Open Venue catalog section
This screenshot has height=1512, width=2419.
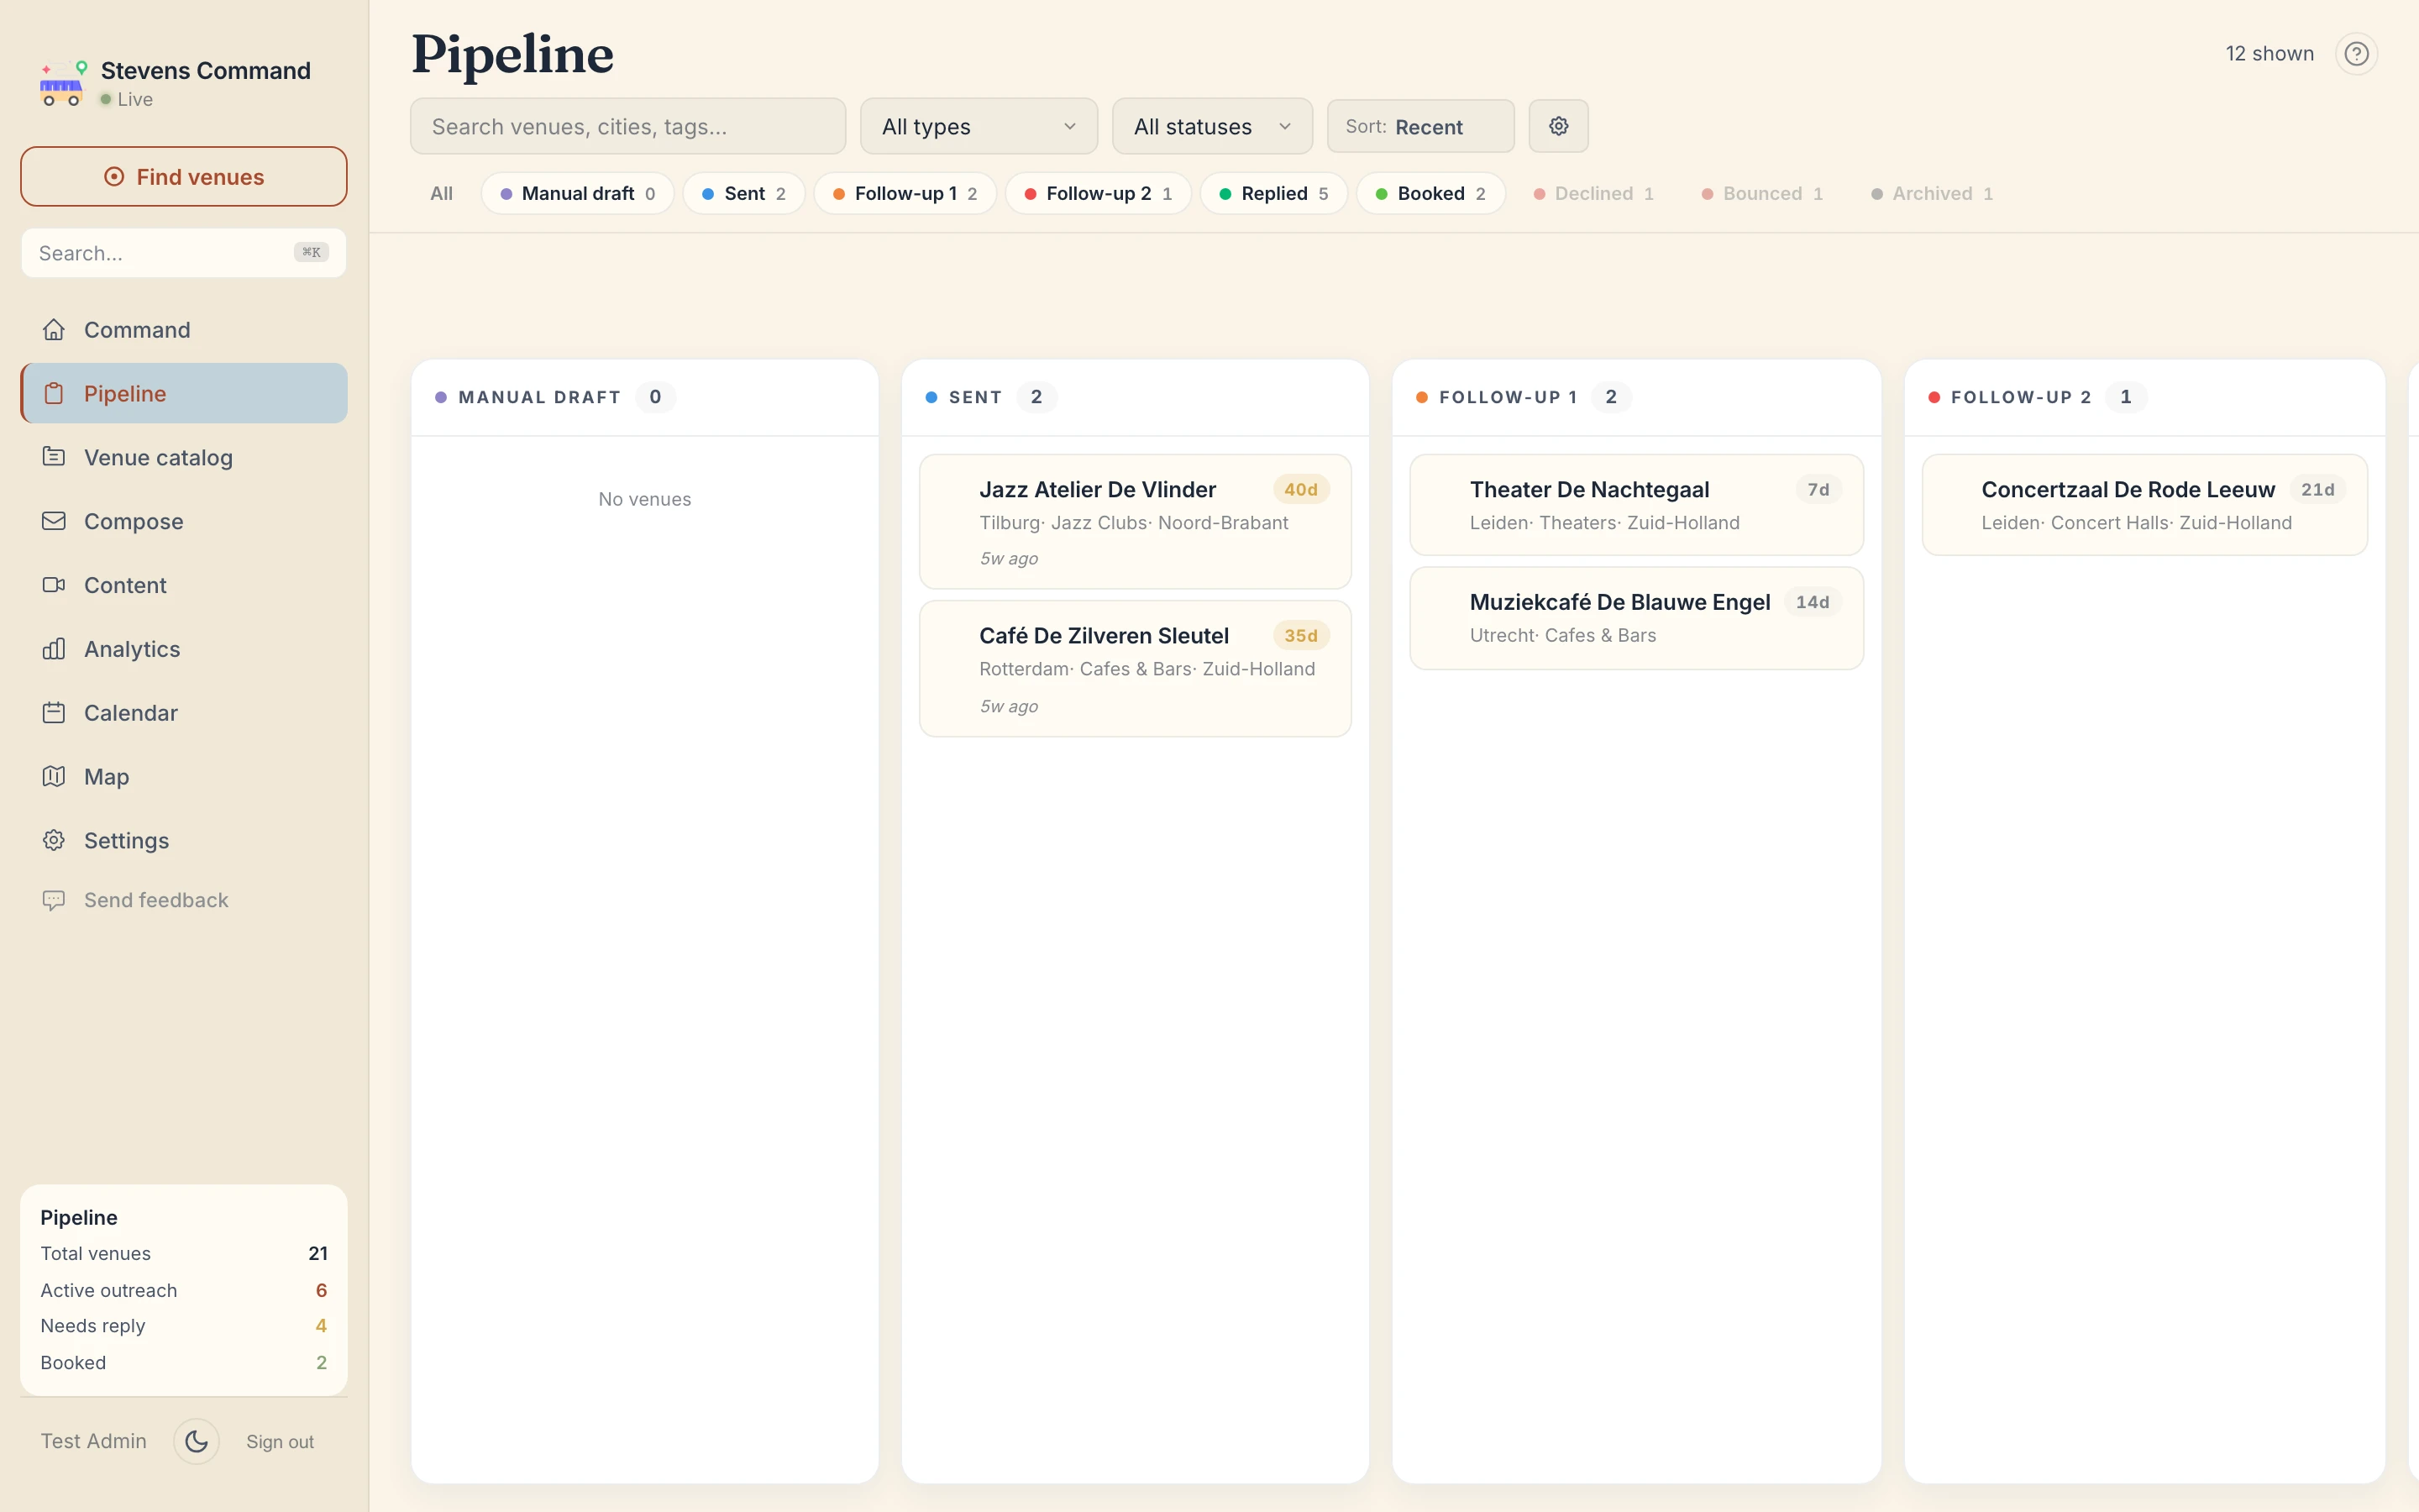[158, 457]
